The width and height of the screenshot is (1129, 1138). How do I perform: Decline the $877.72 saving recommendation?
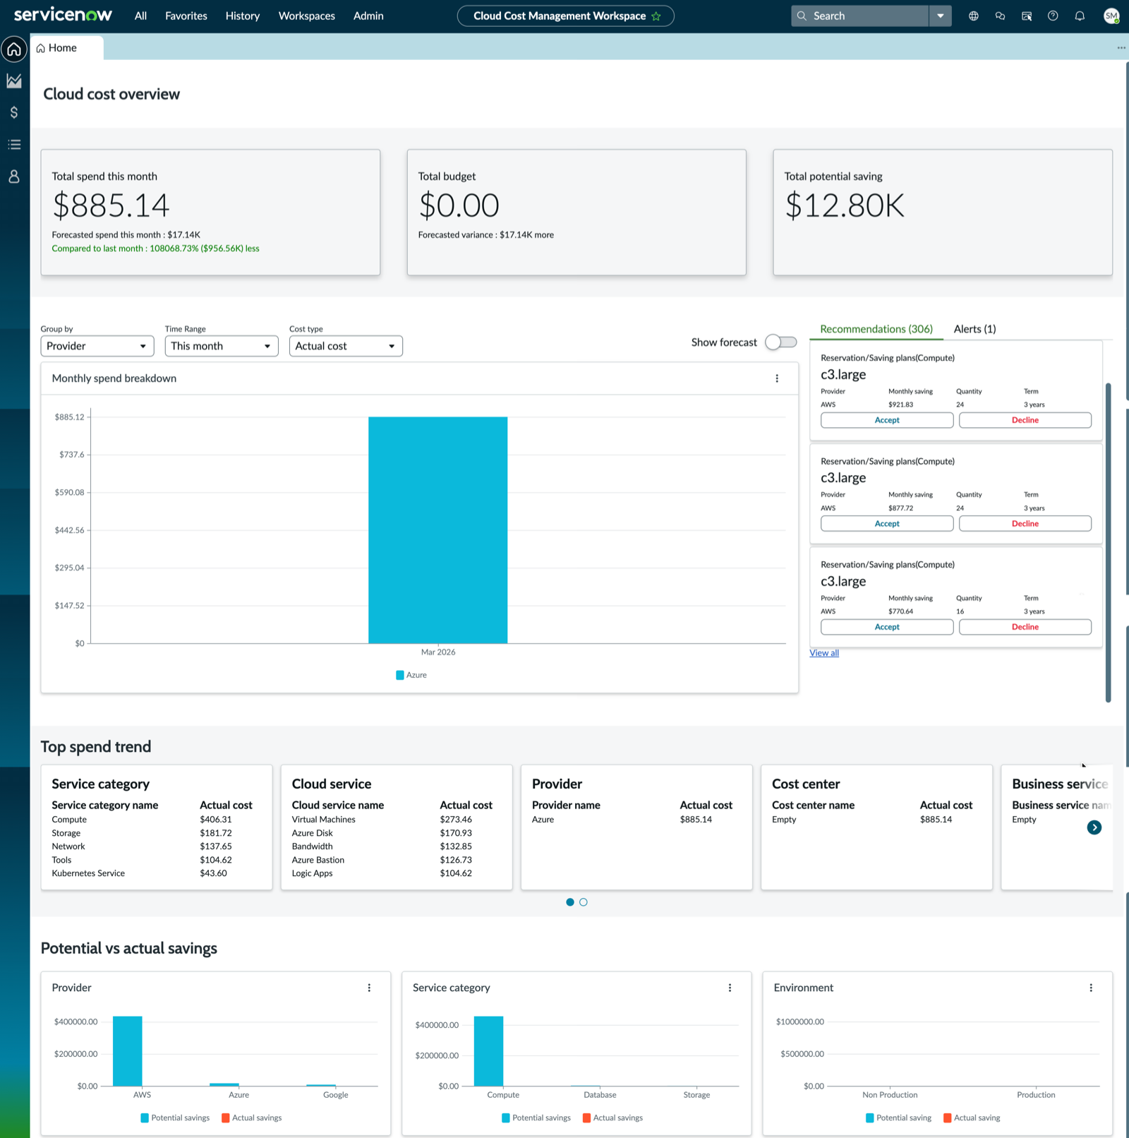(x=1025, y=524)
